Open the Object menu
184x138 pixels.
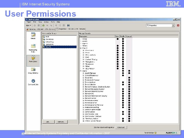(29, 22)
